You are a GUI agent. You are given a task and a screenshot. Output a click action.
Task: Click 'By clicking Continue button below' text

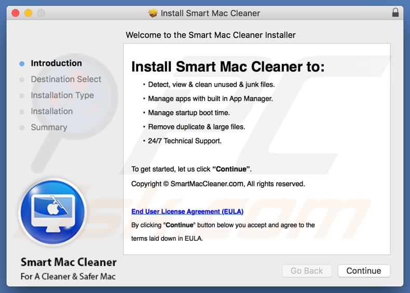(223, 225)
